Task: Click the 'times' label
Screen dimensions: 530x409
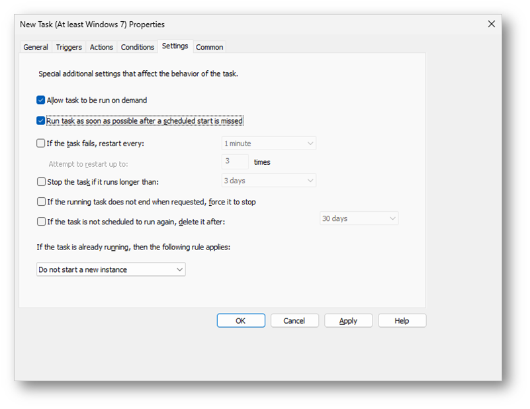Action: [x=262, y=162]
